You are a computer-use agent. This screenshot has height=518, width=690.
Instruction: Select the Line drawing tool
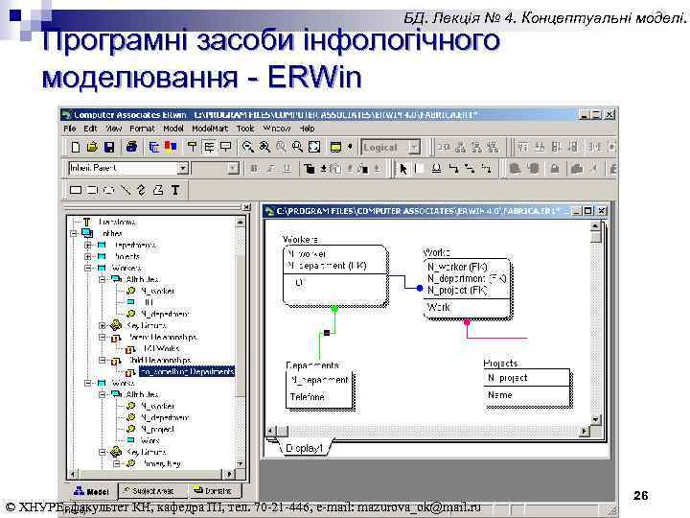[x=126, y=190]
